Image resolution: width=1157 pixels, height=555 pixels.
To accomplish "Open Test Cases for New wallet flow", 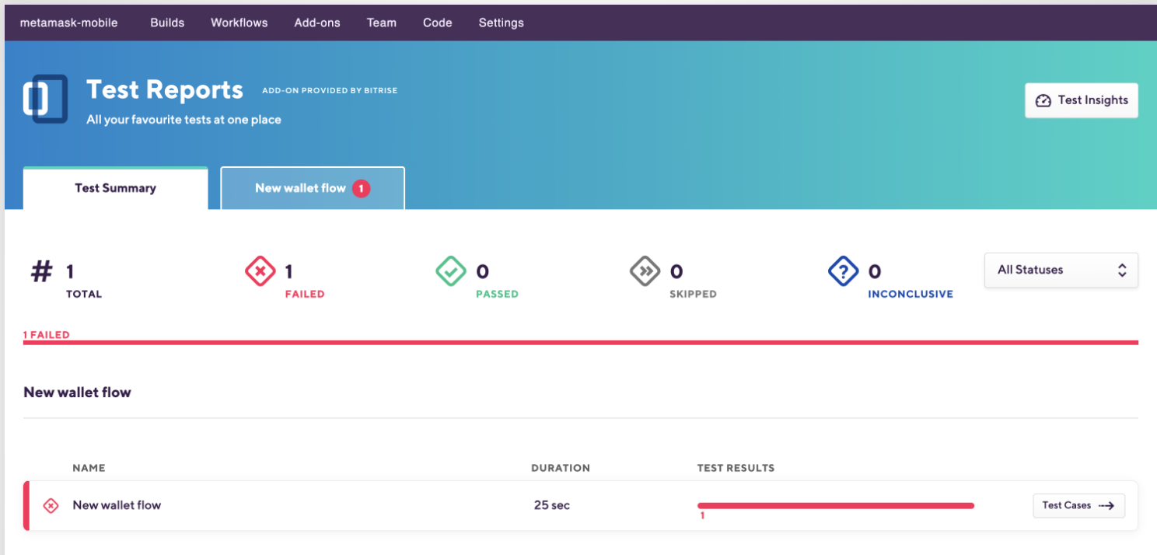I will click(1078, 505).
